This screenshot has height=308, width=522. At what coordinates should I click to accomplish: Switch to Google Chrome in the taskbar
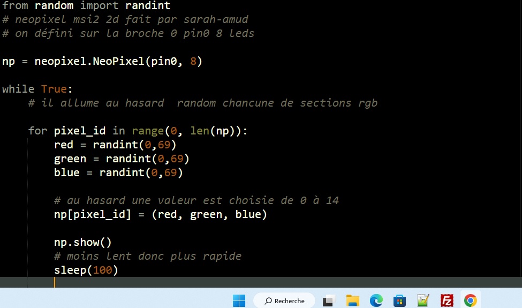click(x=471, y=301)
